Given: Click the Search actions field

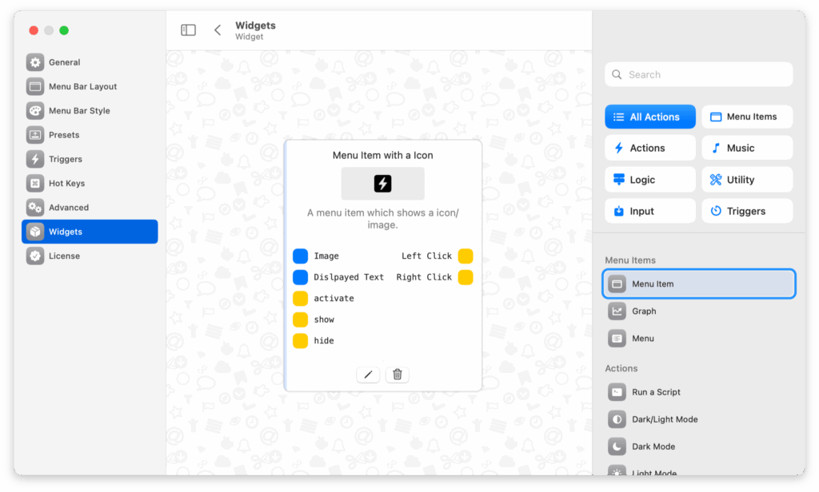Looking at the screenshot, I should click(x=698, y=74).
